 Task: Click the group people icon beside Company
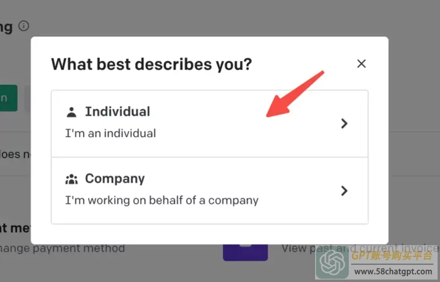71,179
